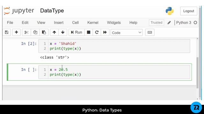
Task: Click the notebook scrollbar up arrow
Action: tap(197, 39)
